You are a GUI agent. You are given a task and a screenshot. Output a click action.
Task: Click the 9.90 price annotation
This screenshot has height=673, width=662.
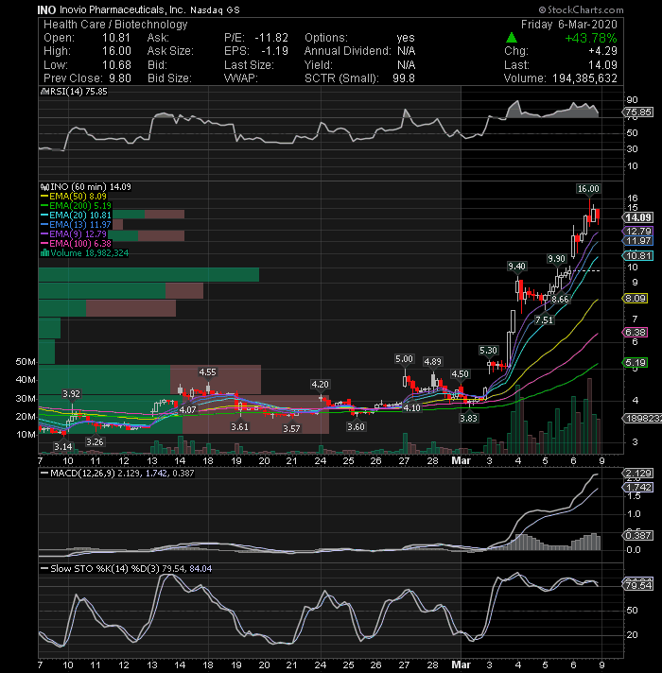556,258
